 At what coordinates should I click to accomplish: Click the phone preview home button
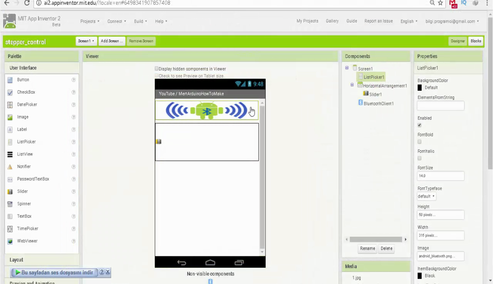click(210, 262)
